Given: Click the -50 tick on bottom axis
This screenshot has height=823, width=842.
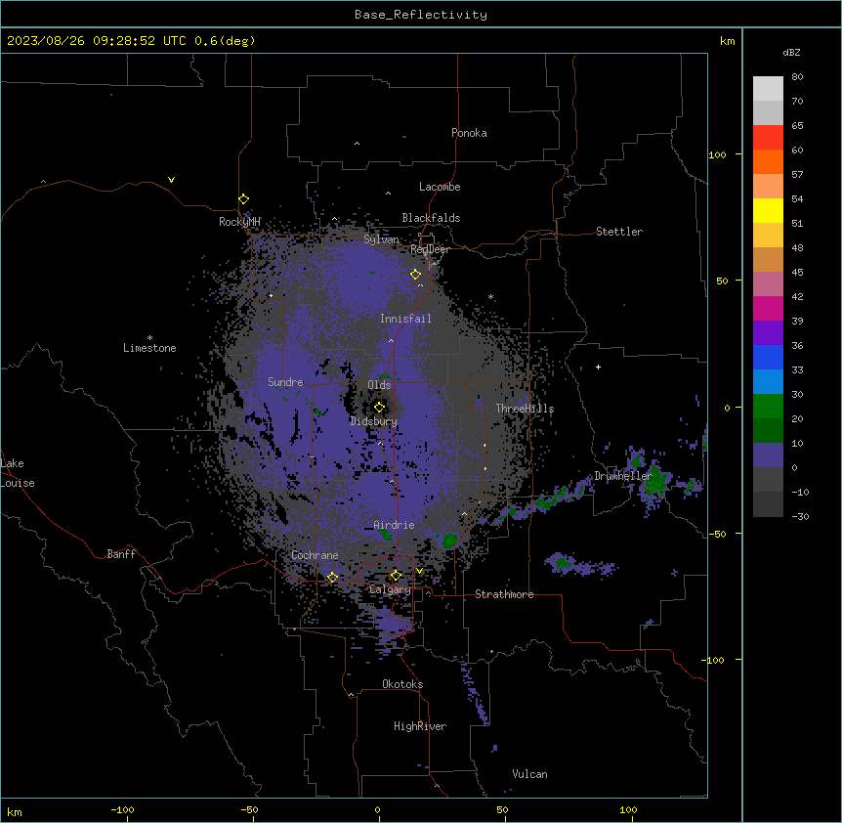Looking at the screenshot, I should [249, 809].
